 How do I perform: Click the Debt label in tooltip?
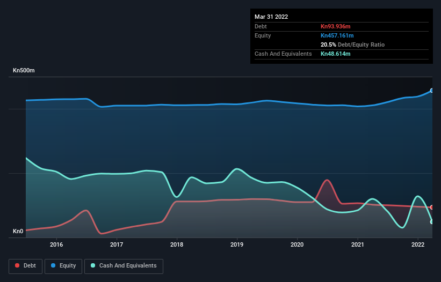point(261,26)
